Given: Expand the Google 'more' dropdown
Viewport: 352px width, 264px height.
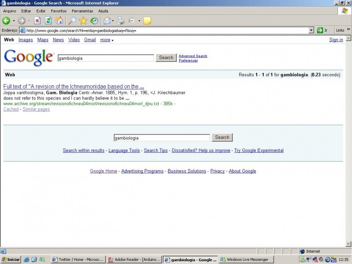Looking at the screenshot, I should pyautogui.click(x=107, y=40).
